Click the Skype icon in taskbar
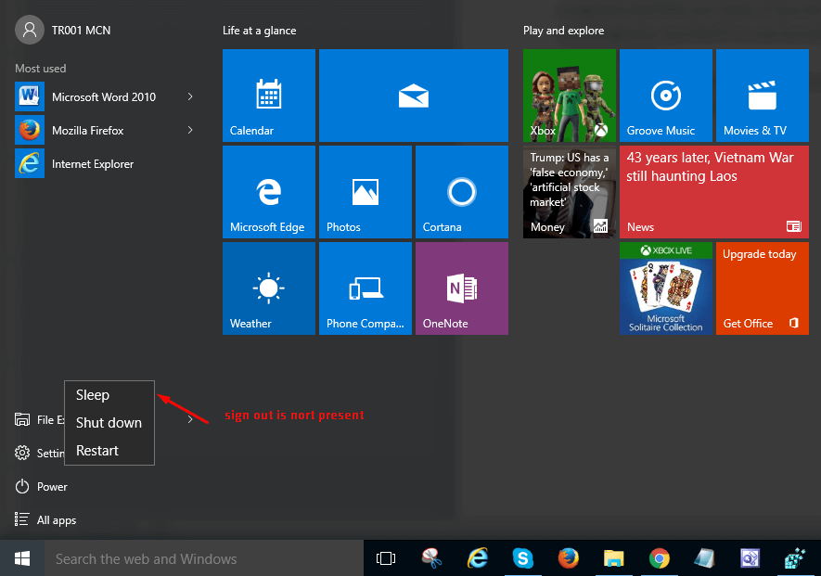The width and height of the screenshot is (821, 576). point(523,558)
